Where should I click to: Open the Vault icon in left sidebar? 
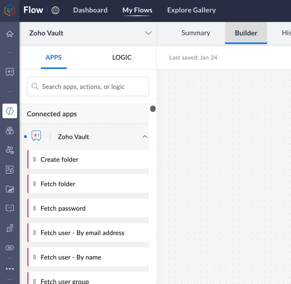[x=10, y=72]
